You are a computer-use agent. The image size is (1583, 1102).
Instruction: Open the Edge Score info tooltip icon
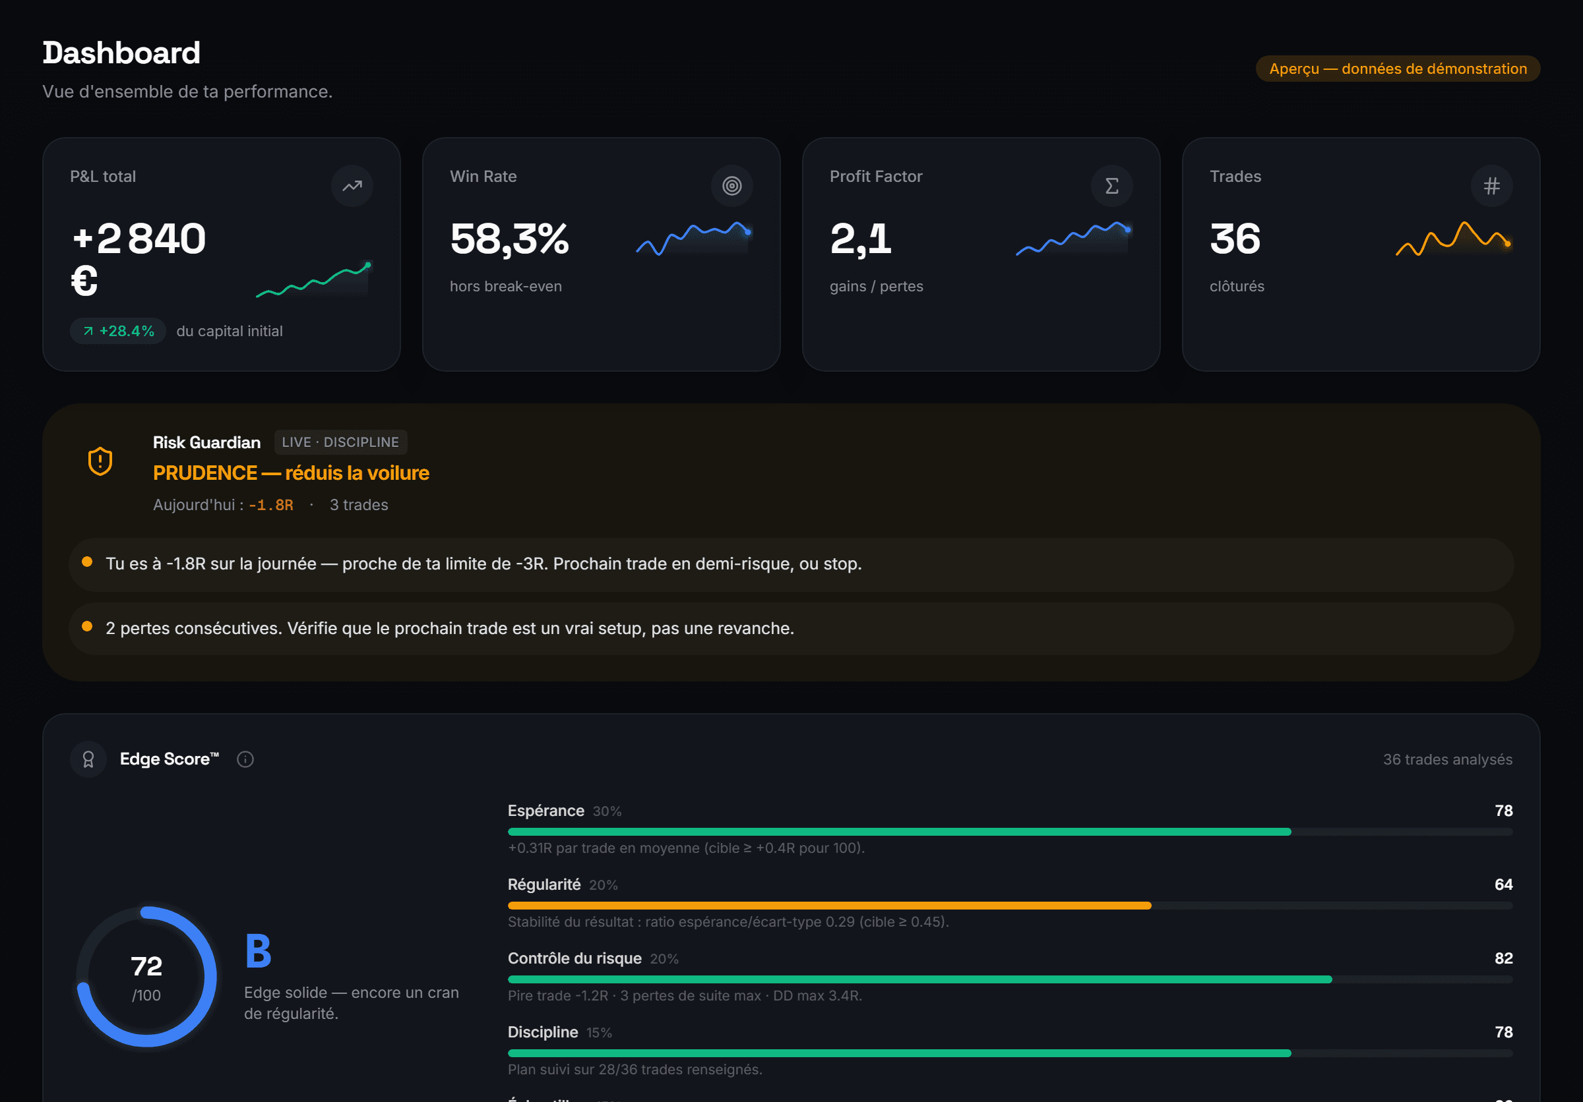click(x=245, y=759)
